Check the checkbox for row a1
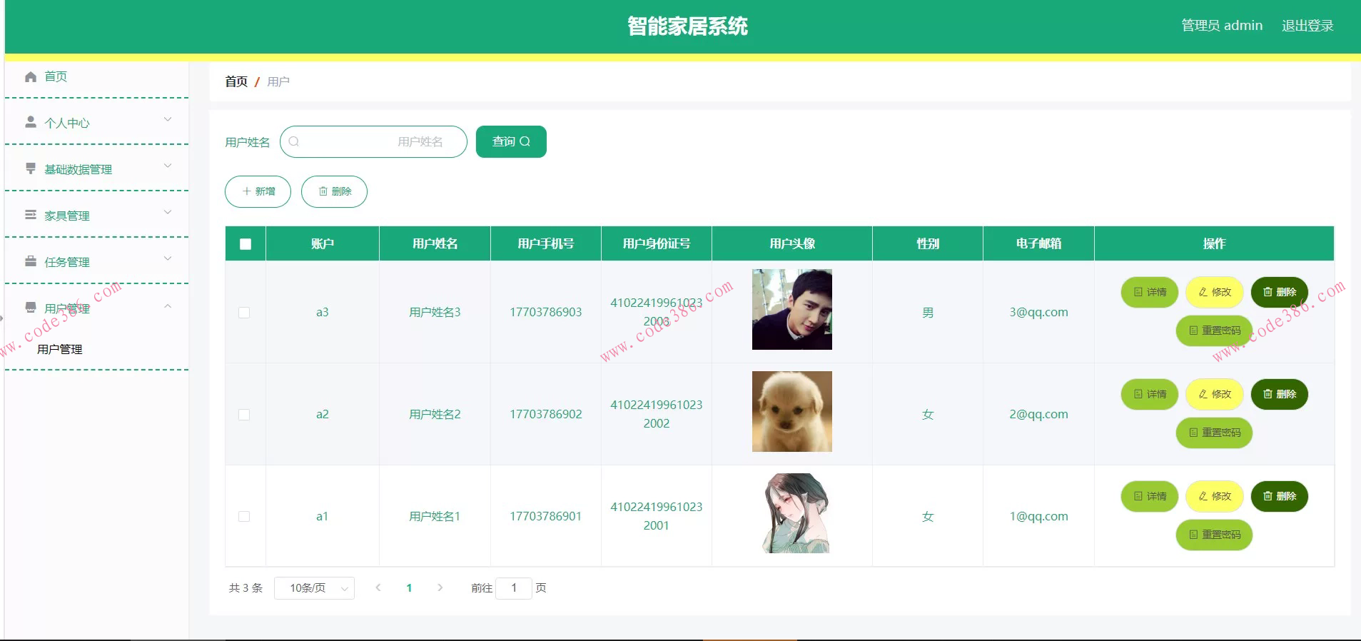 click(x=244, y=517)
